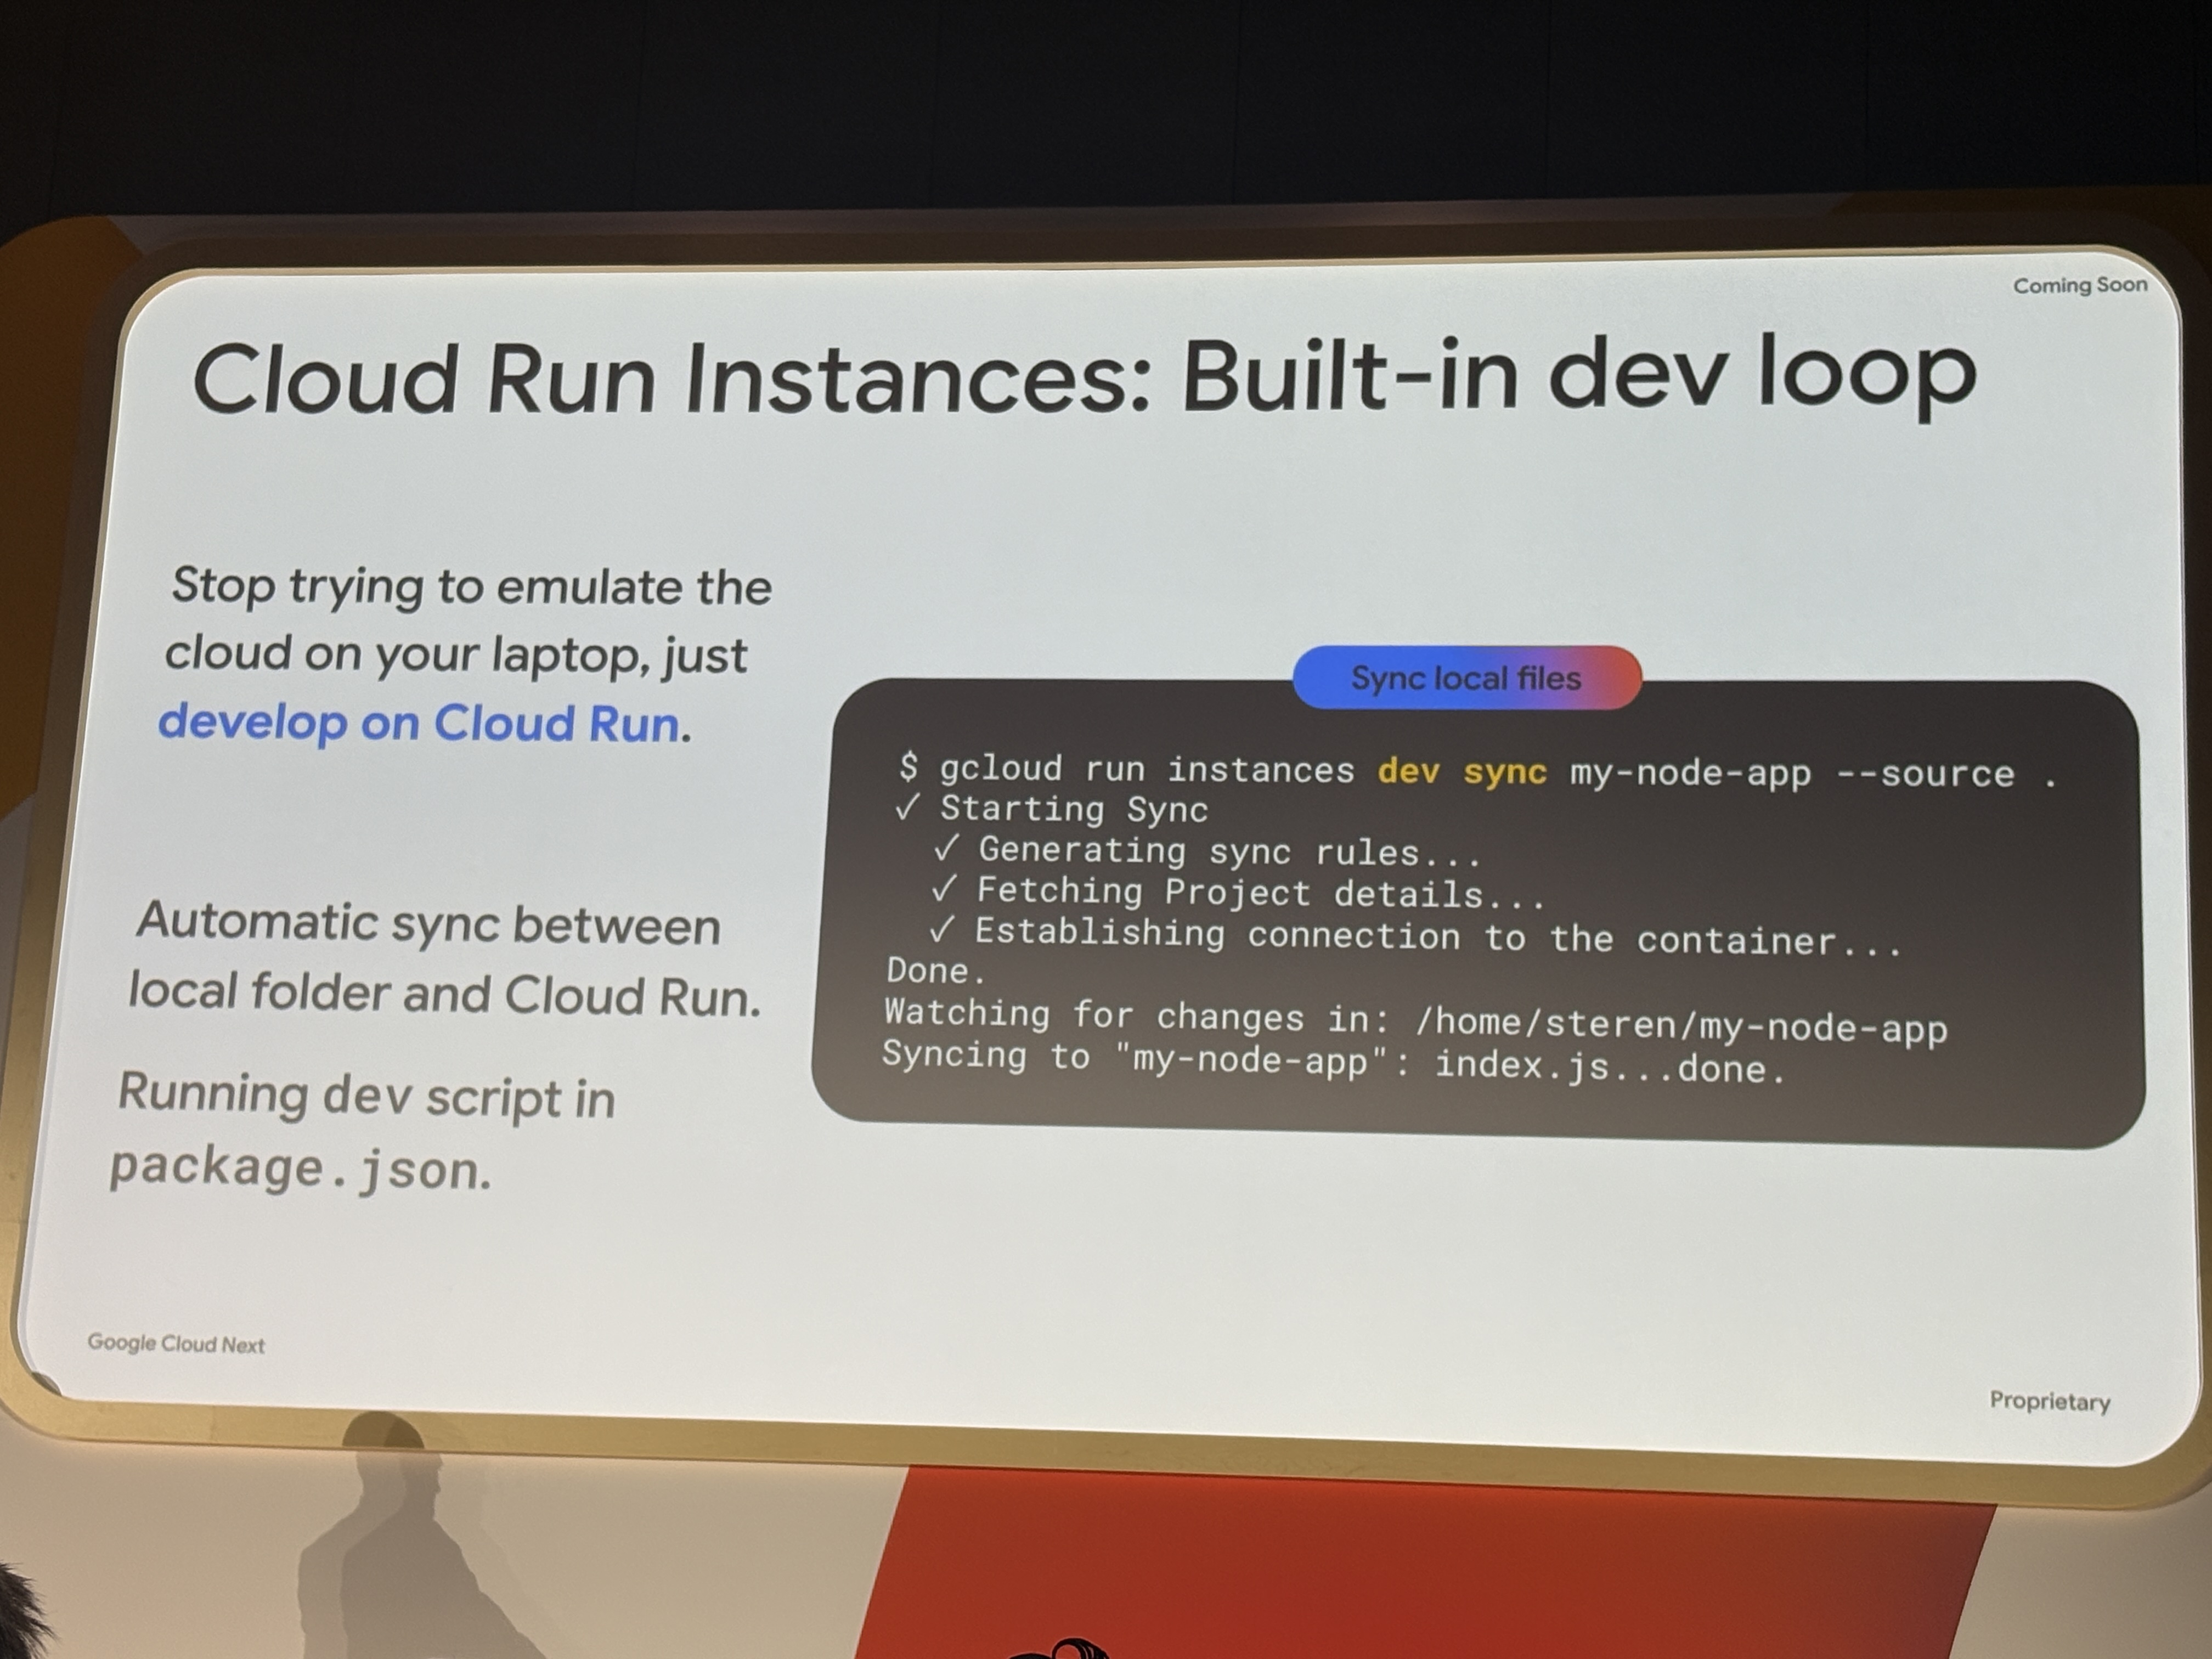Image resolution: width=2212 pixels, height=1659 pixels.
Task: Click the Done. line in terminal output
Action: click(x=936, y=971)
